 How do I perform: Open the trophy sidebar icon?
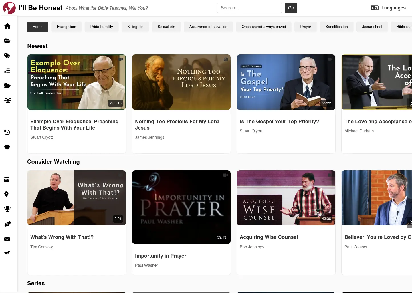7,209
